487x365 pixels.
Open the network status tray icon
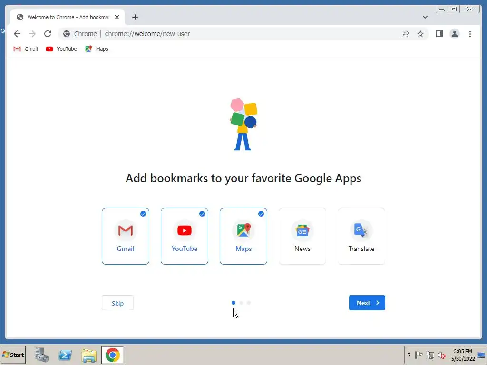[430, 355]
